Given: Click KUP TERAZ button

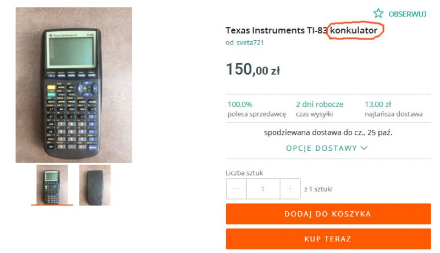Looking at the screenshot, I should pos(328,239).
